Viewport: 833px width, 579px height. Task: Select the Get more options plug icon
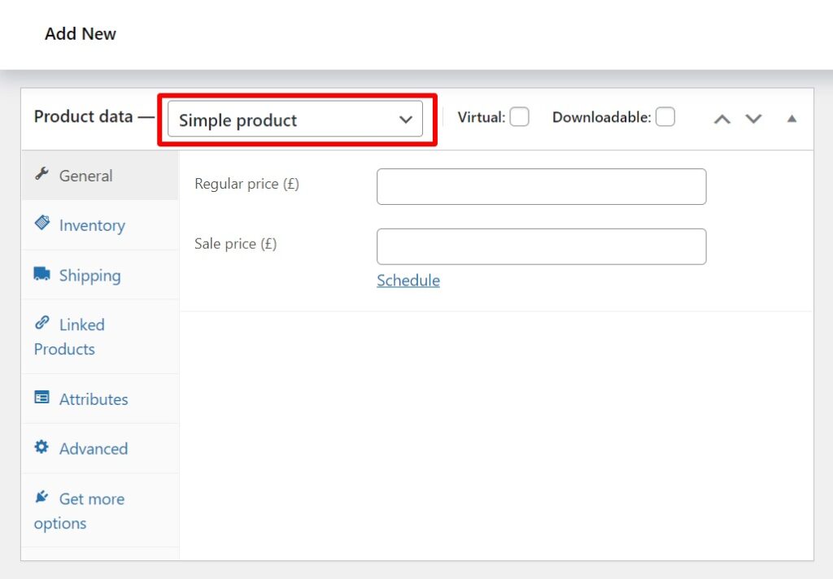[x=43, y=498]
